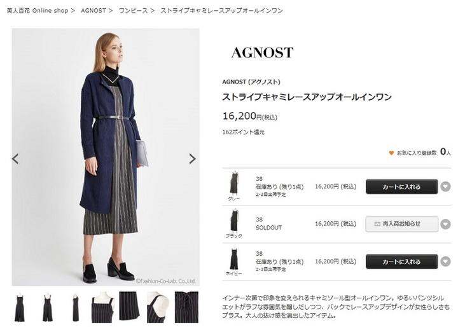View the lace-up back detail thumbnail
This screenshot has height=327, width=458.
(x=186, y=307)
